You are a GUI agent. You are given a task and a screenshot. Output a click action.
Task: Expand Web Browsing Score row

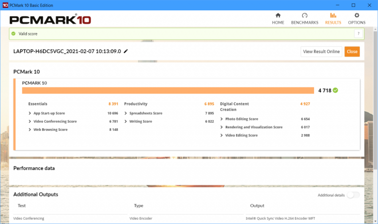pos(30,130)
